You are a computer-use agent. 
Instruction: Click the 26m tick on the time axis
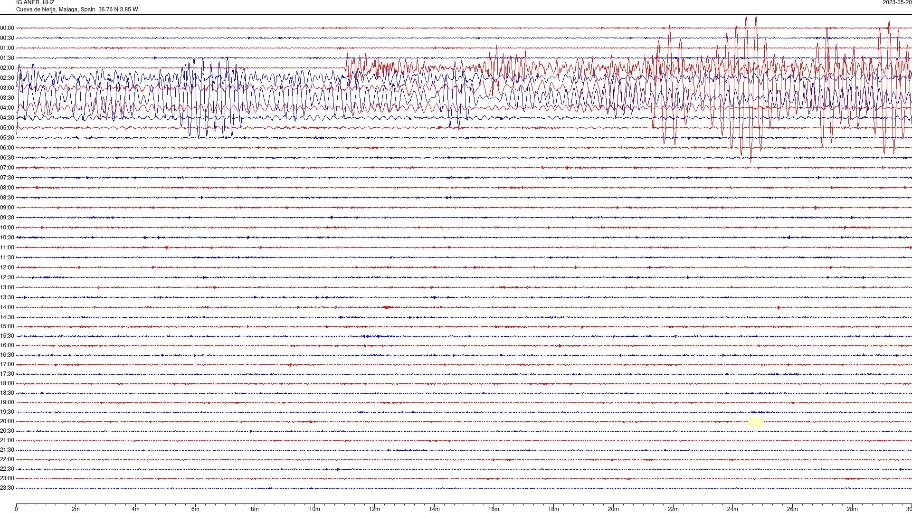coord(792,509)
